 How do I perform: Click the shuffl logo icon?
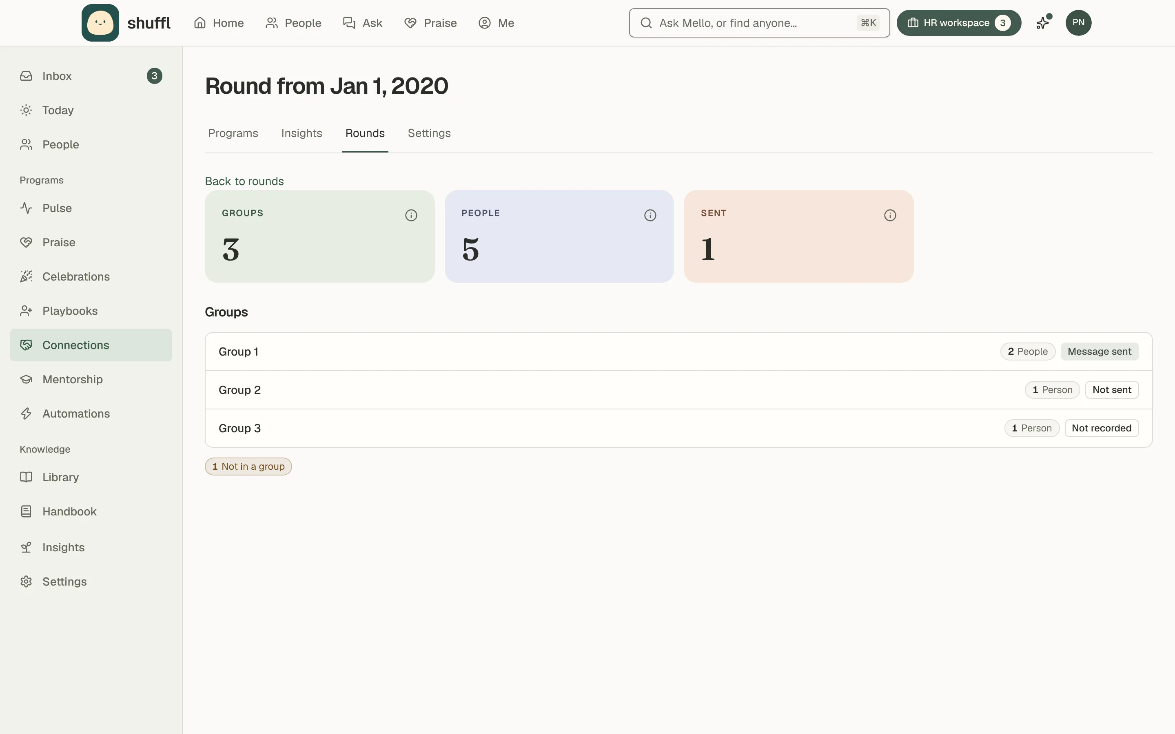tap(100, 23)
